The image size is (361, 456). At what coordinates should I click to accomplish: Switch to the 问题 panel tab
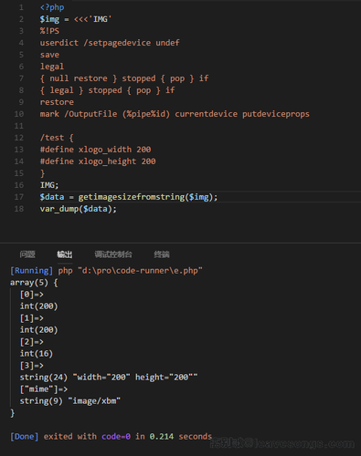pos(27,254)
